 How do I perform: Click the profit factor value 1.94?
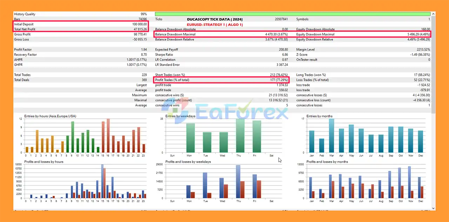144,50
